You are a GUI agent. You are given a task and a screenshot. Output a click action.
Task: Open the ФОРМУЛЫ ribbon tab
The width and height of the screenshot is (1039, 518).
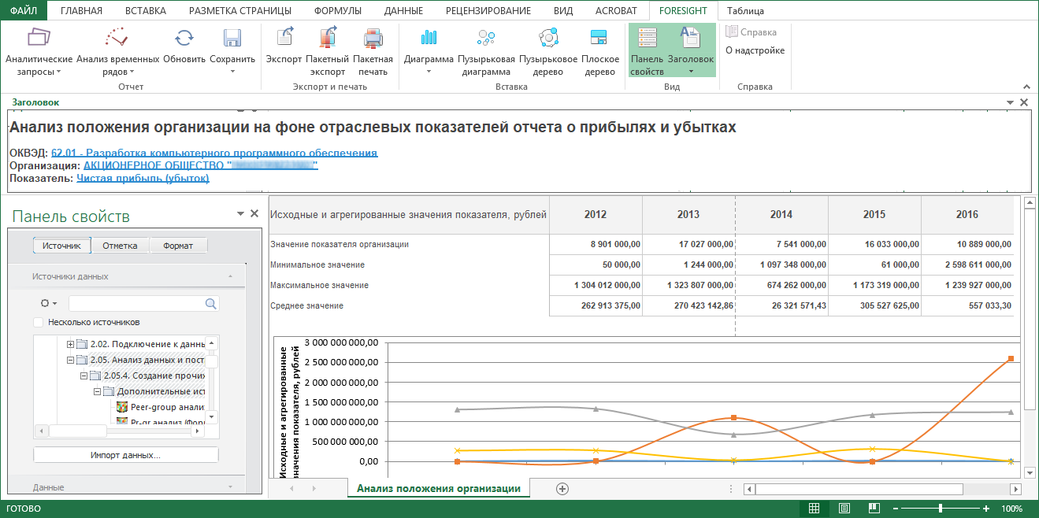337,10
